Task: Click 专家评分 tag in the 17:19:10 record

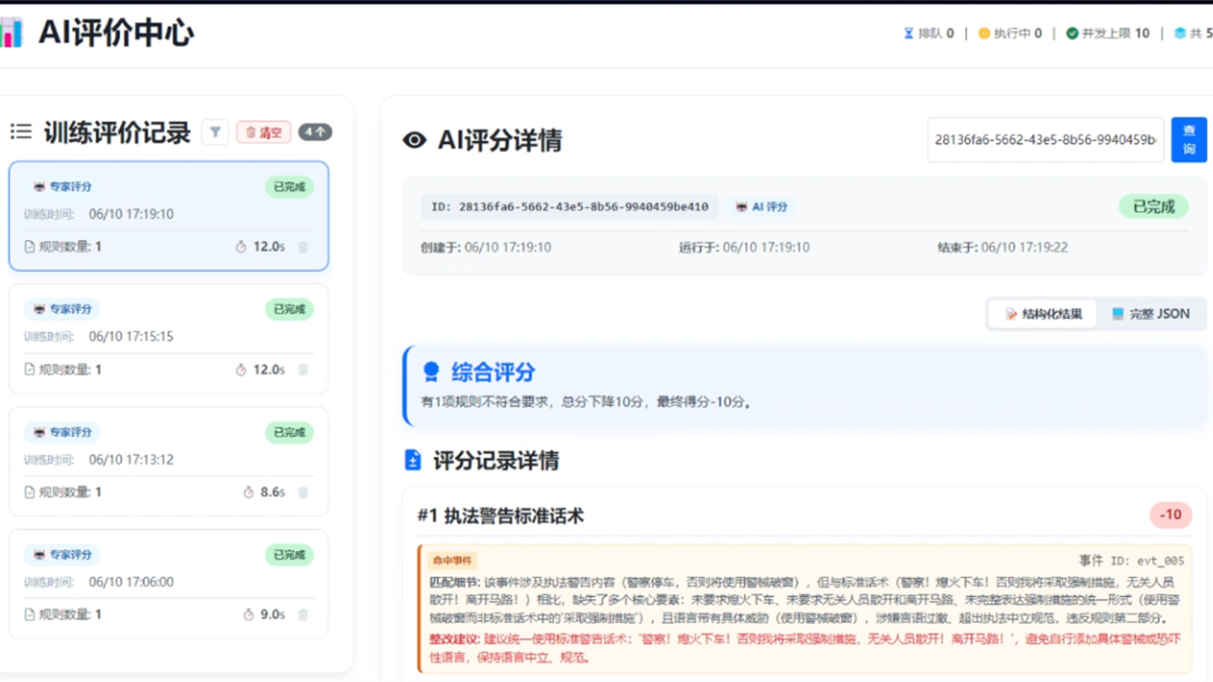Action: 62,186
